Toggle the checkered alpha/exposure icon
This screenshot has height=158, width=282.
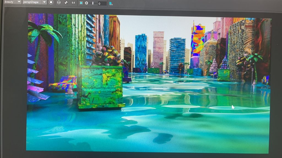(66, 3)
